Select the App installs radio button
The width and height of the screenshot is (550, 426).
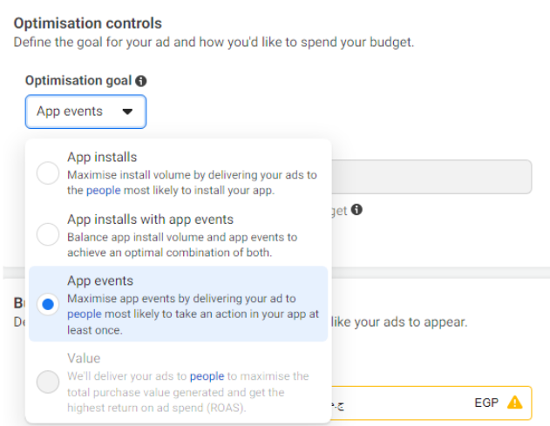(x=48, y=174)
